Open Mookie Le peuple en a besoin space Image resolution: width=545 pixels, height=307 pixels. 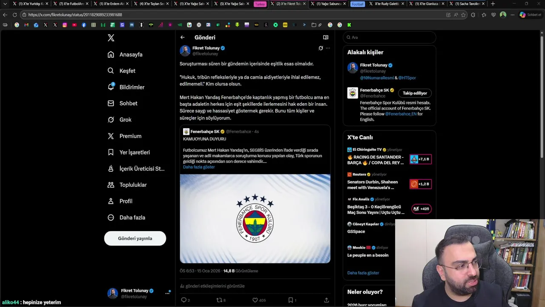click(369, 252)
